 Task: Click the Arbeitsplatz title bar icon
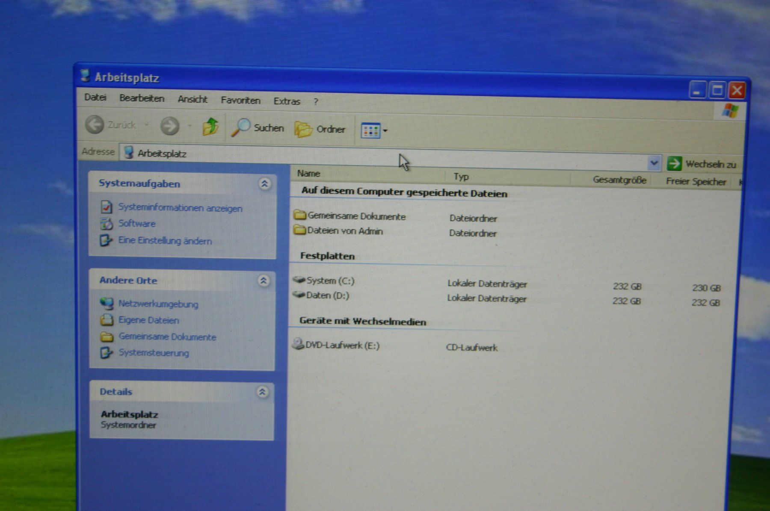click(86, 76)
